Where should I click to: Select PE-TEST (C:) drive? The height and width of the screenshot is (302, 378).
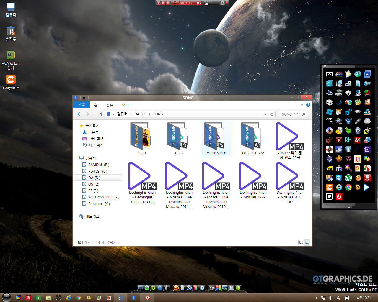click(x=98, y=171)
